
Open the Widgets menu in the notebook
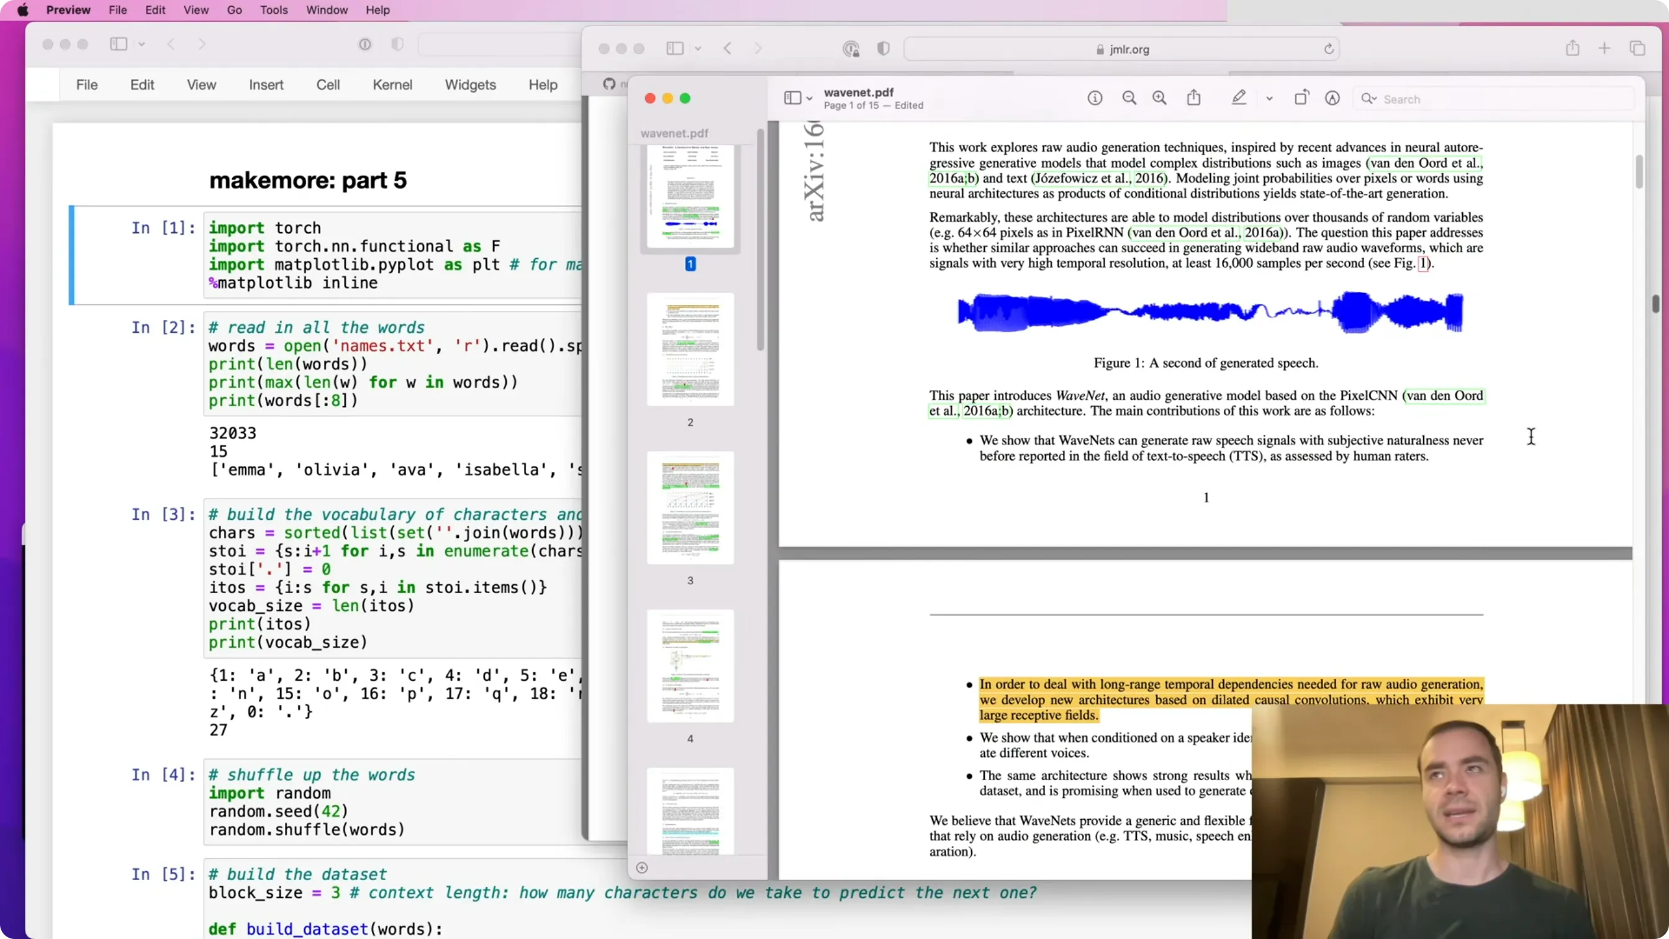[x=471, y=85]
